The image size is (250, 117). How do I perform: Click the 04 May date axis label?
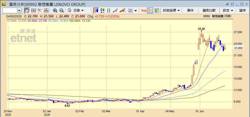click(x=170, y=111)
